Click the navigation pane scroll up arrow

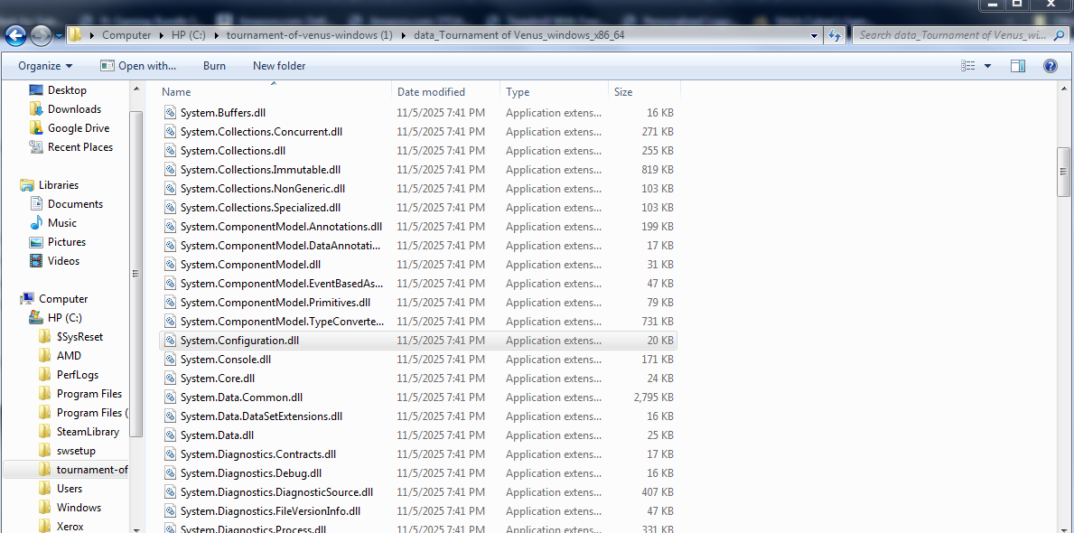coord(135,89)
